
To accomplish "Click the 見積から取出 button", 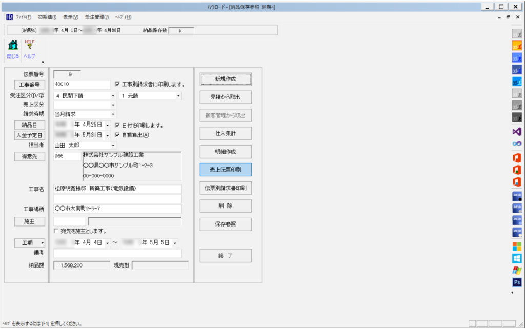I will 226,97.
